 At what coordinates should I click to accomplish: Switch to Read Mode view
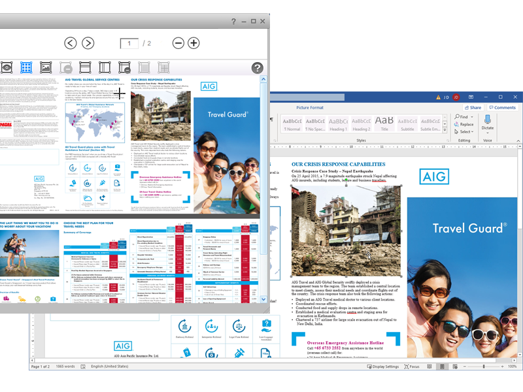click(430, 367)
